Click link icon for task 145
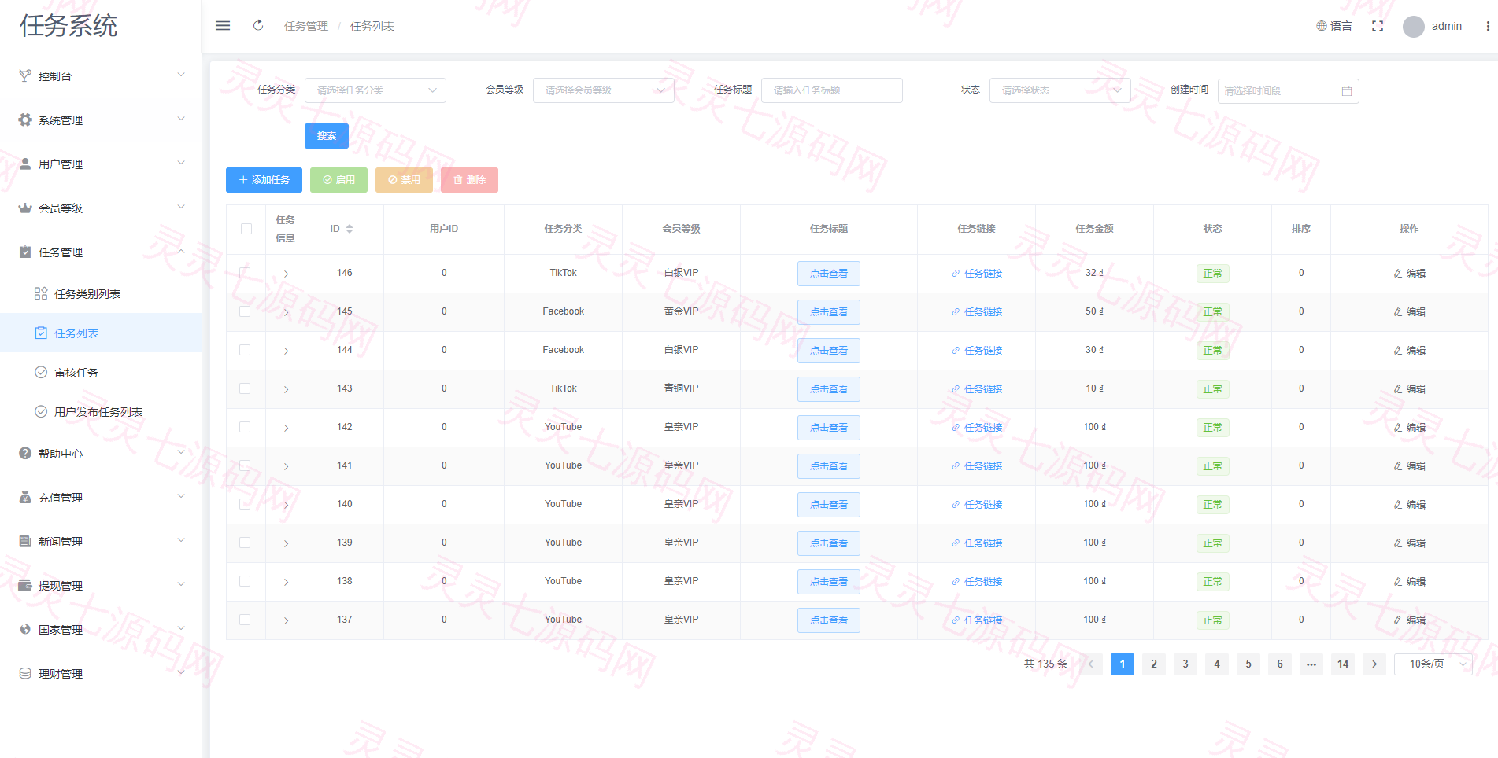The width and height of the screenshot is (1498, 758). pos(956,312)
